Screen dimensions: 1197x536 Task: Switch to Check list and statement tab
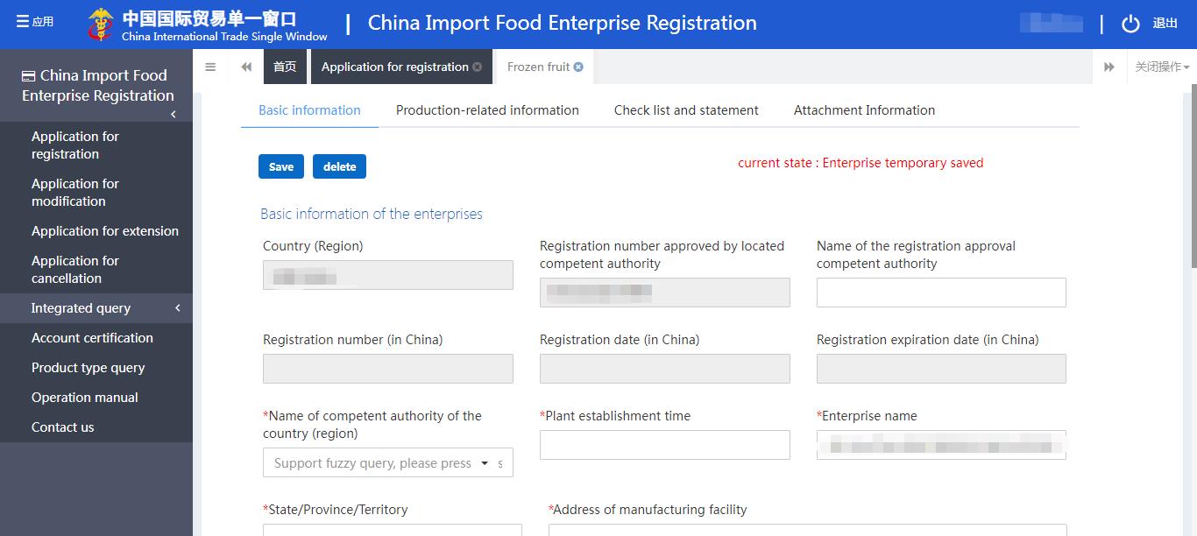[x=686, y=110]
